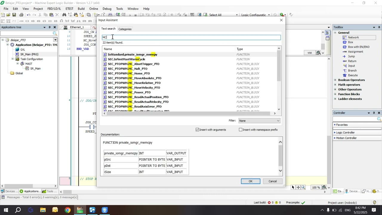
Task: Close the Input Assistant dialog
Action: [281, 20]
